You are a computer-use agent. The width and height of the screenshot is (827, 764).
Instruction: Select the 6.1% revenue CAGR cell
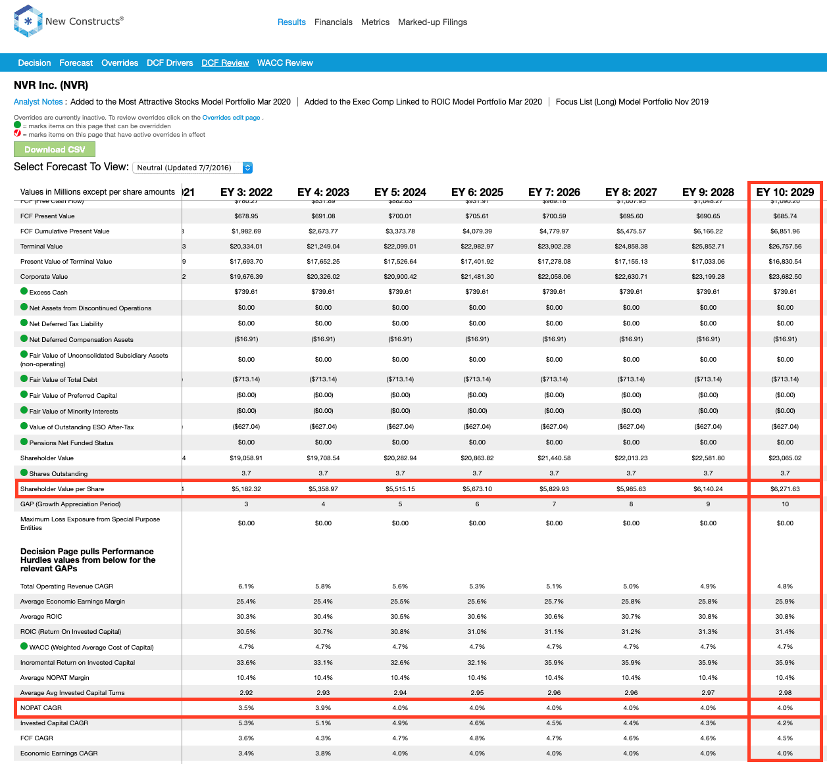tap(246, 586)
